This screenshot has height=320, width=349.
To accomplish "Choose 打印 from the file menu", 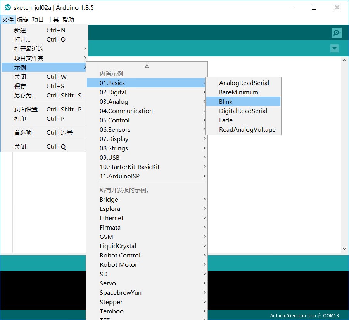I will [x=43, y=118].
